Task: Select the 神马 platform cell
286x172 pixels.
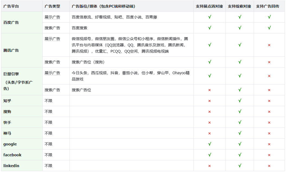Action: (22, 133)
